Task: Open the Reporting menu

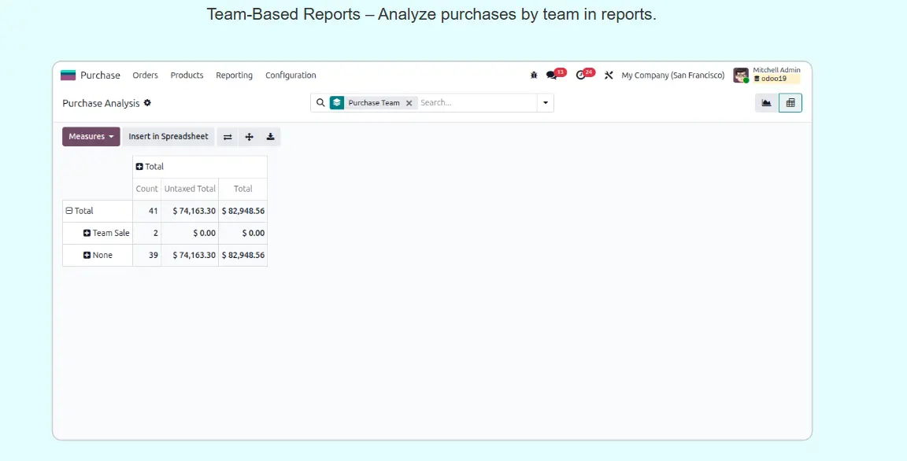Action: [234, 76]
